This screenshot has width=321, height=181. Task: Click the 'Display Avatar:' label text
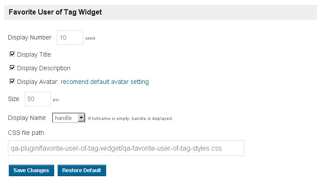[x=38, y=82]
